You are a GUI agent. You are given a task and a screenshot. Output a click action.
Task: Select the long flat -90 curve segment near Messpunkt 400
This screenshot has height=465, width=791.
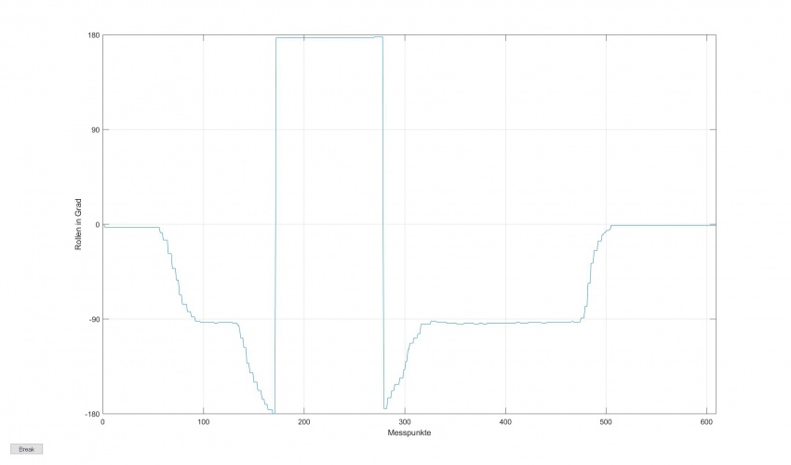(x=504, y=323)
